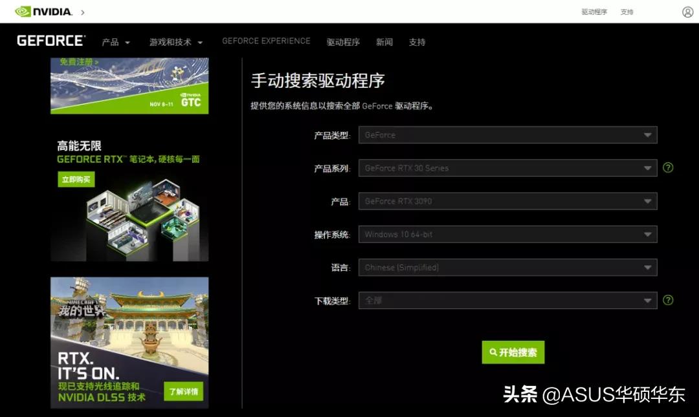Click the GEFORCE logo

tap(50, 40)
